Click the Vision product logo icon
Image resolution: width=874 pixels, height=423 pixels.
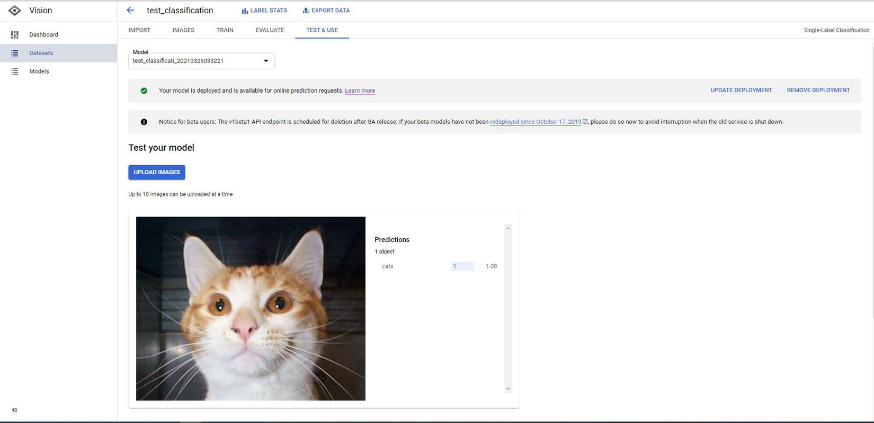15,11
